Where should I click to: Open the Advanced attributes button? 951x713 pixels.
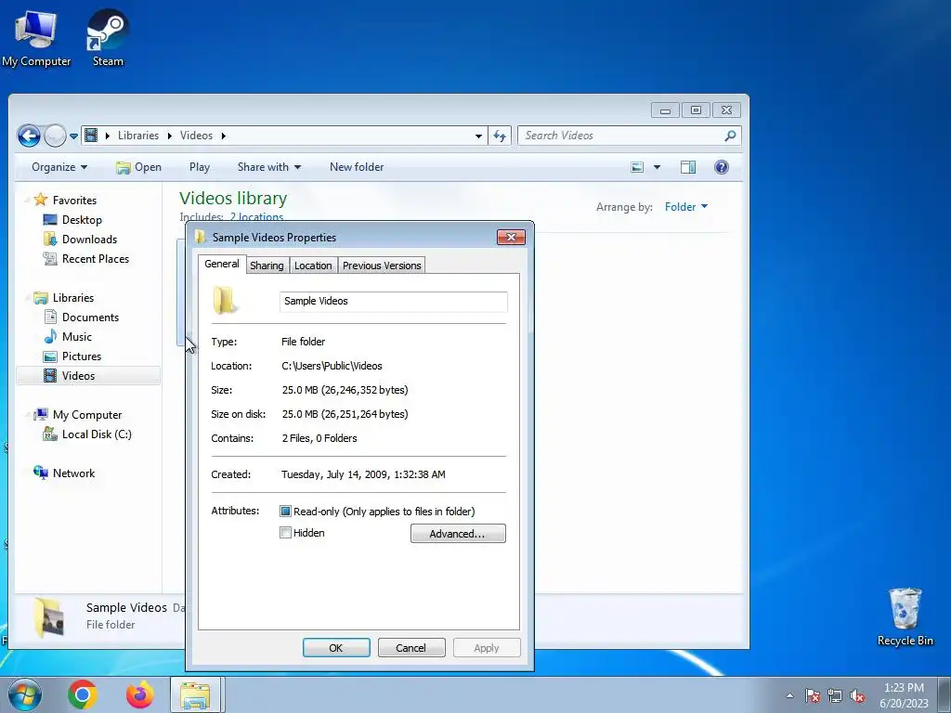pyautogui.click(x=457, y=534)
